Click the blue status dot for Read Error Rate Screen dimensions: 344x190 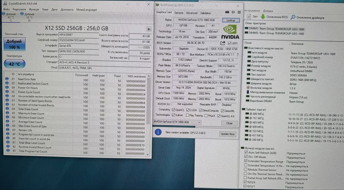pyautogui.click(x=7, y=79)
